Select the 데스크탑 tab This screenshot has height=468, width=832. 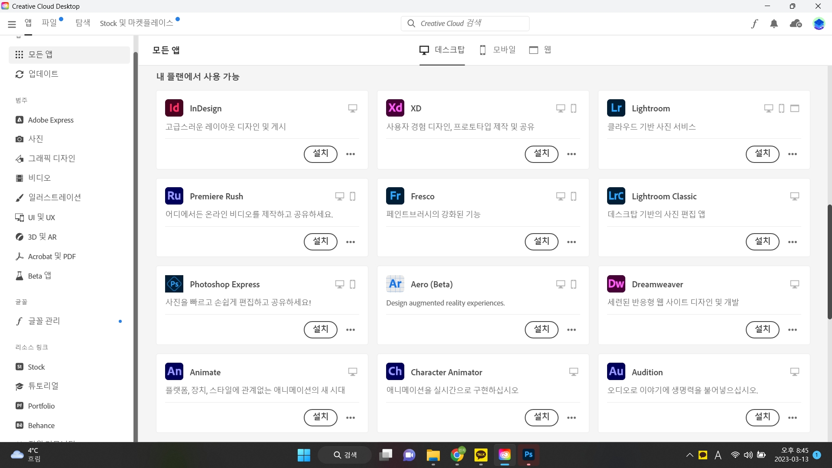coord(442,50)
